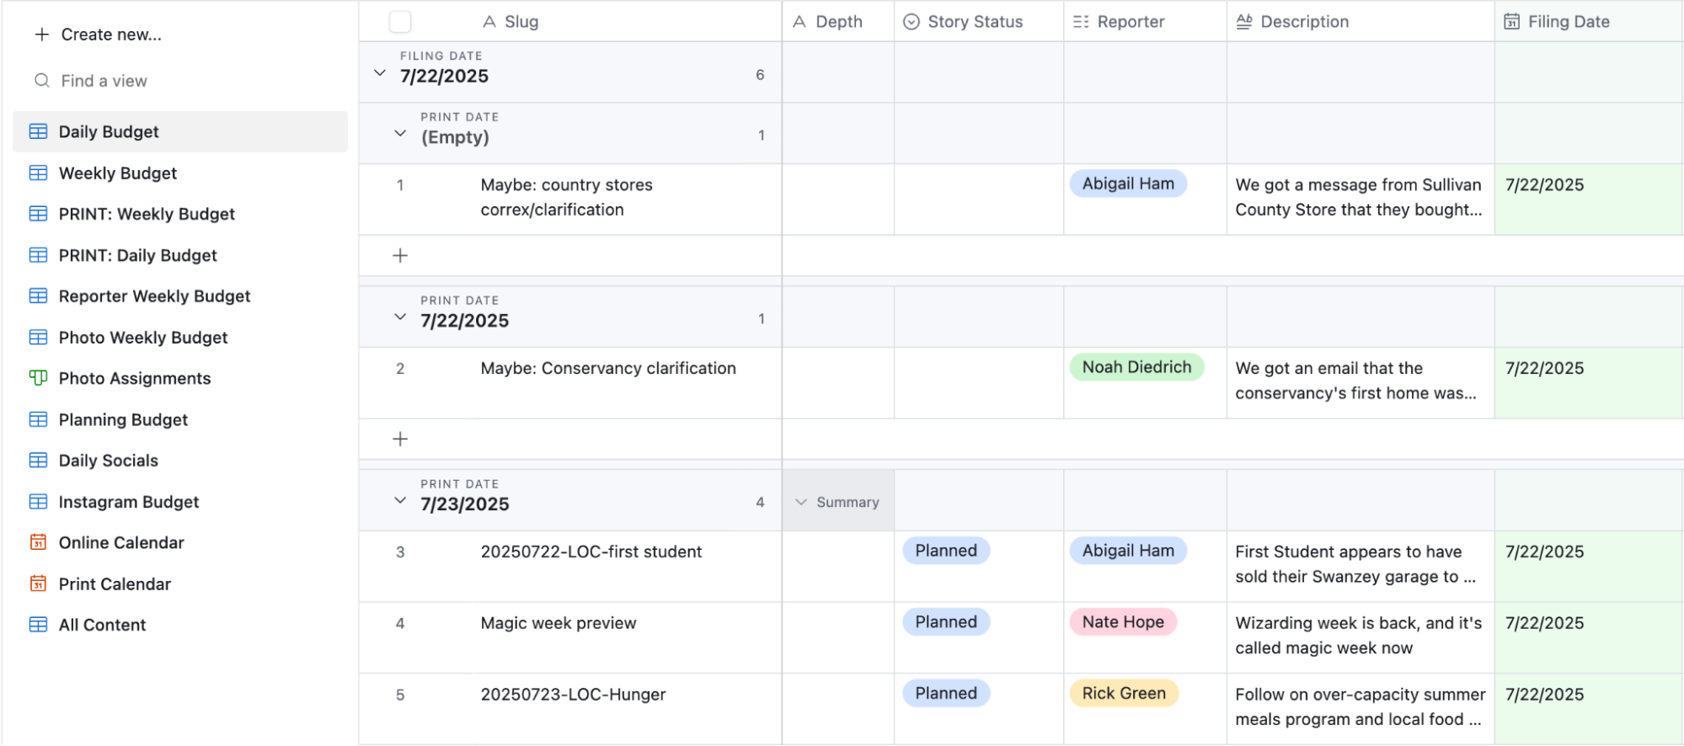The width and height of the screenshot is (1684, 746).
Task: Click the kanban icon of Photo Assignments
Action: (39, 378)
